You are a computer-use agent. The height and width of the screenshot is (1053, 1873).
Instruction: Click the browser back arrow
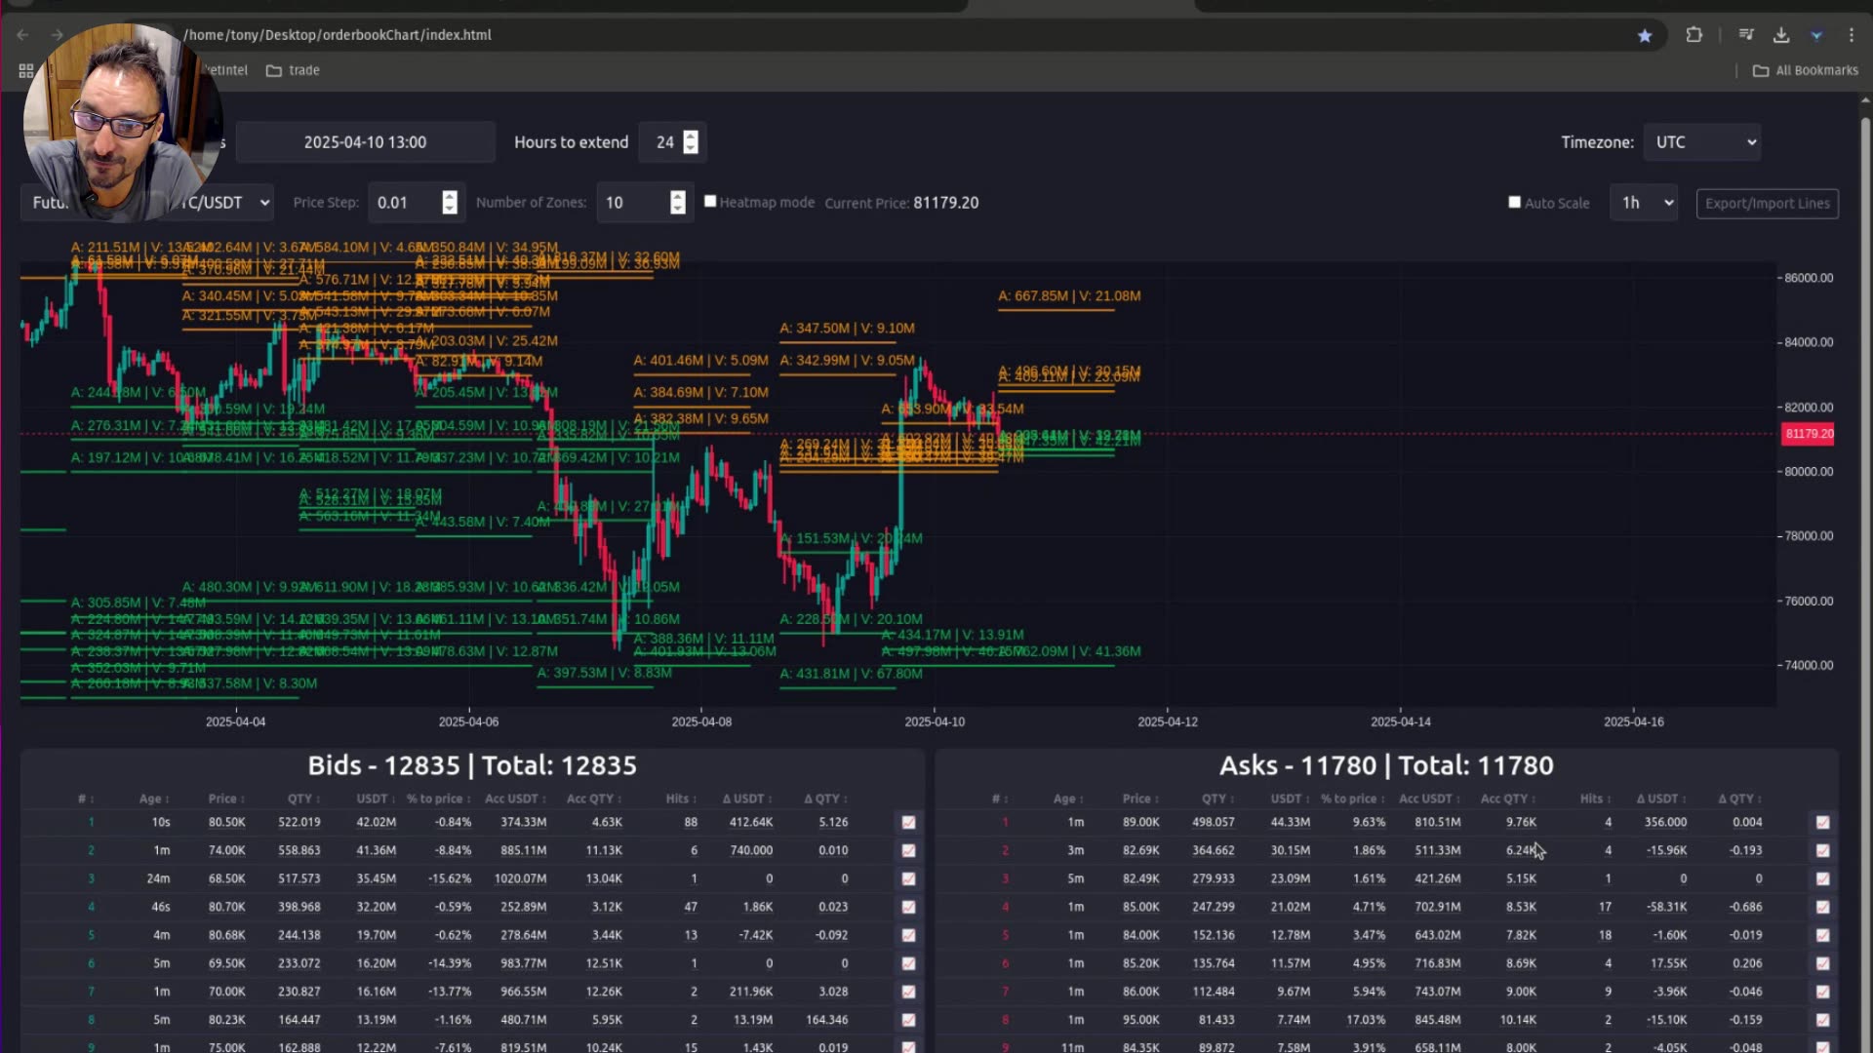coord(22,35)
